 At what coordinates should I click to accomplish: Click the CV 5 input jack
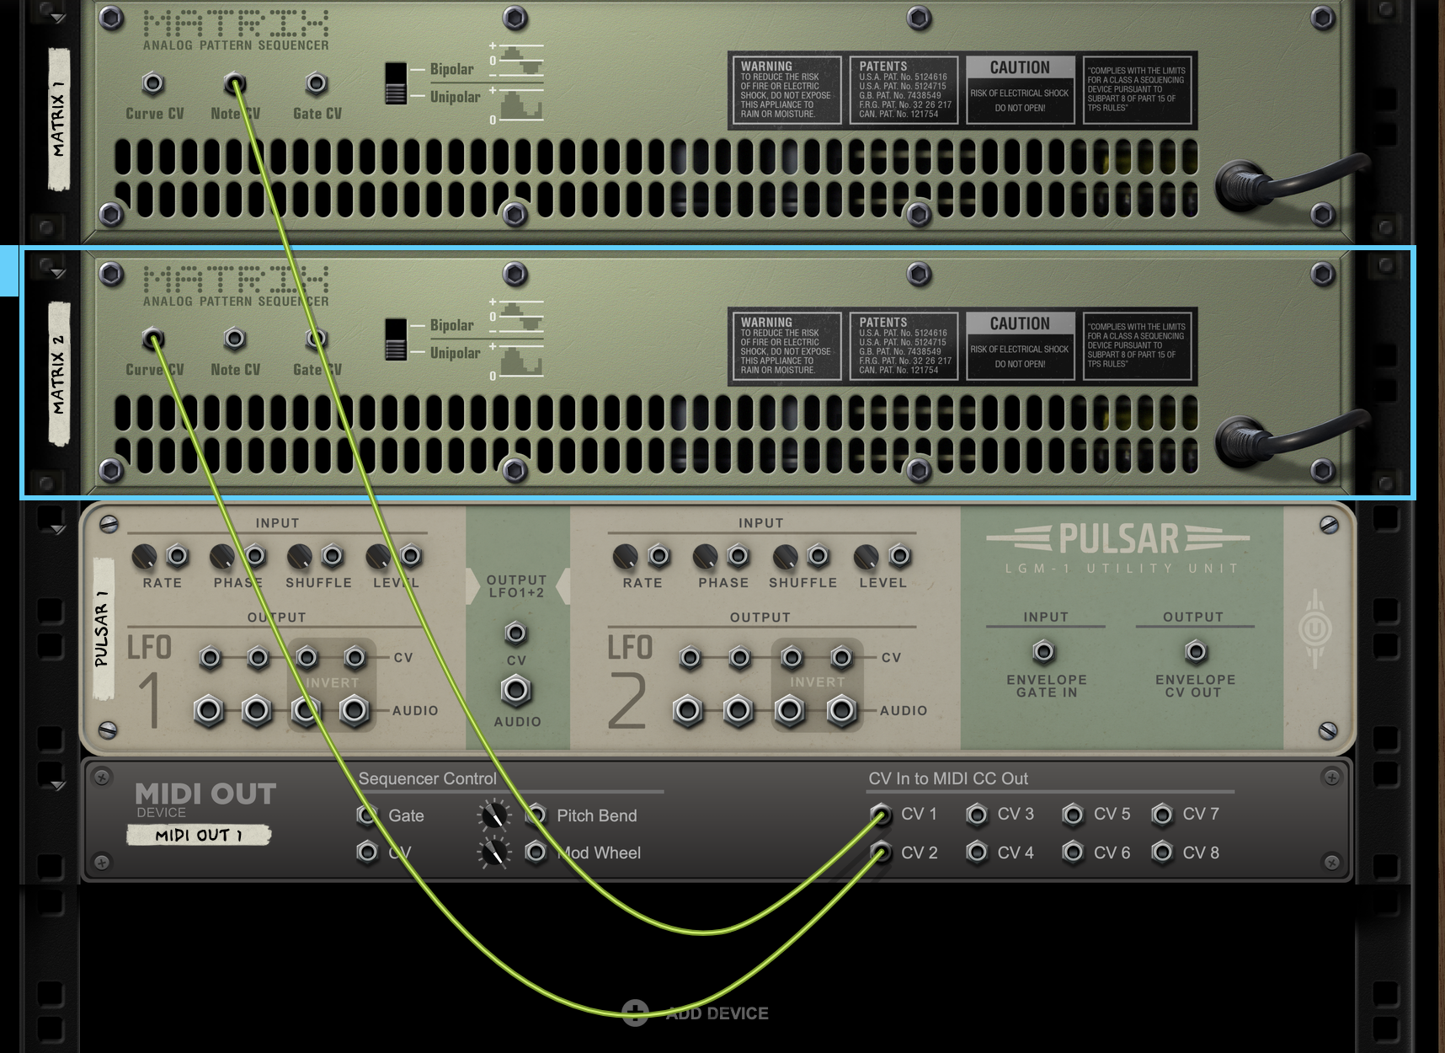tap(1073, 815)
